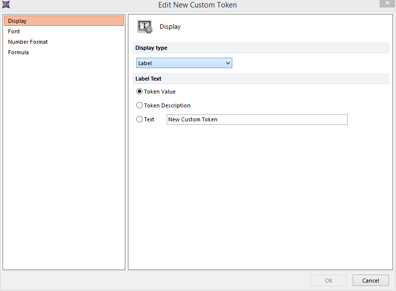This screenshot has height=291, width=396.
Task: Select the Token Value radio button
Action: (x=140, y=92)
